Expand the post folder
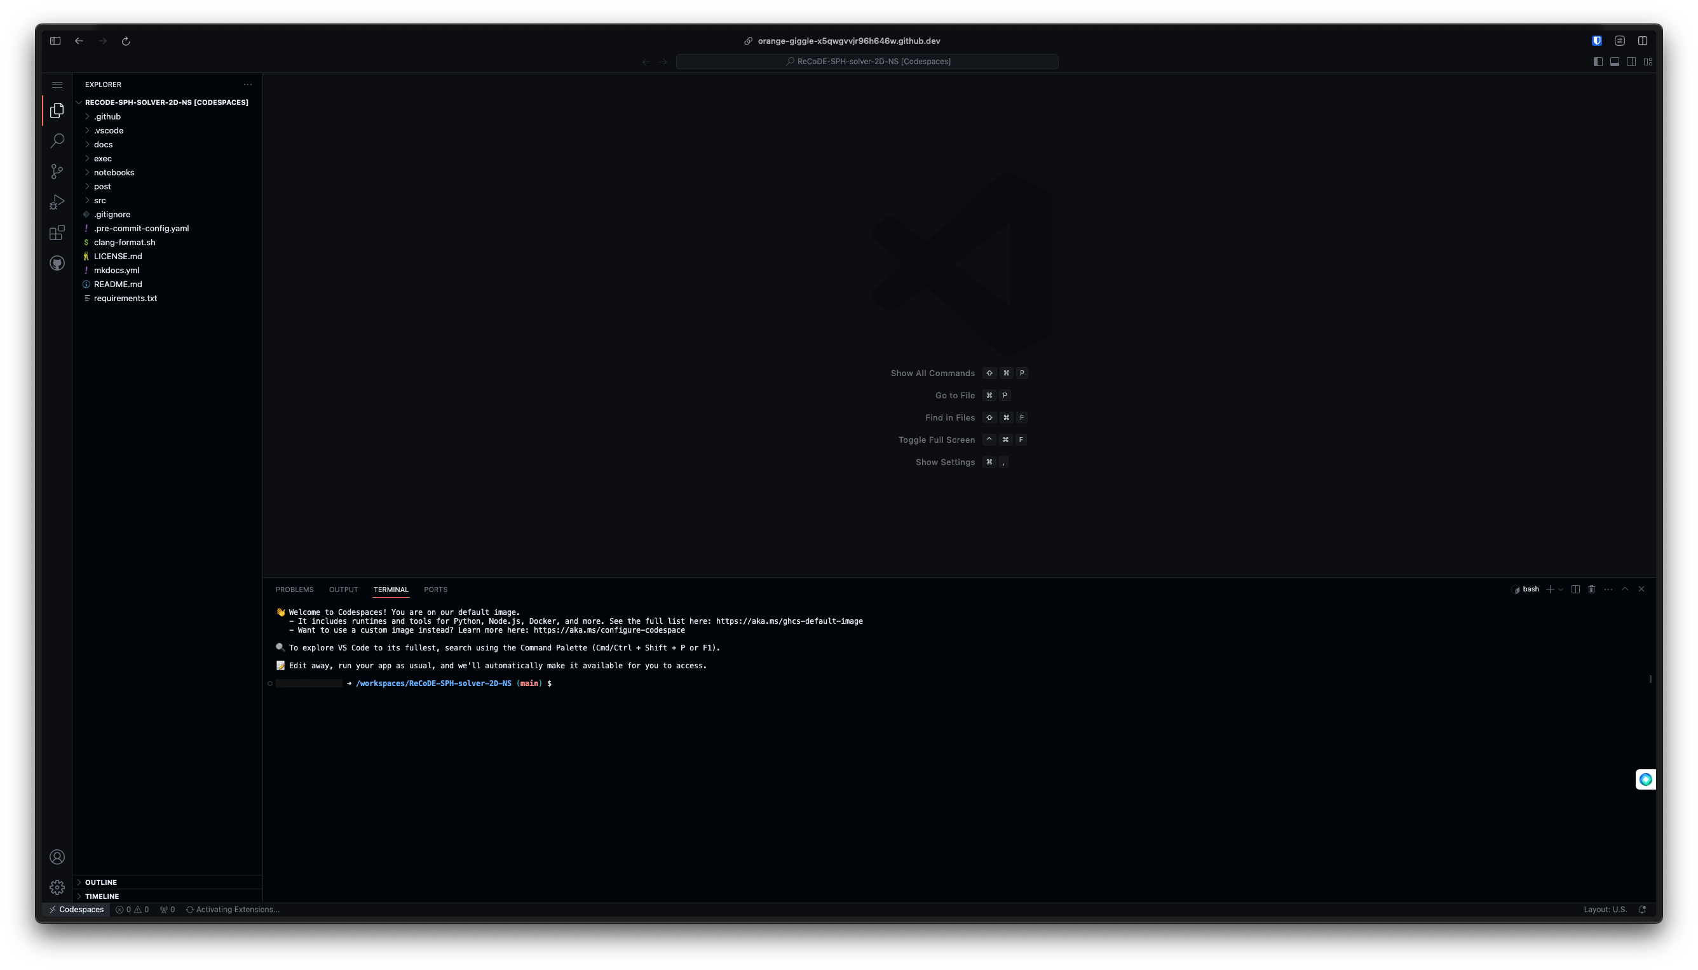 (x=166, y=187)
